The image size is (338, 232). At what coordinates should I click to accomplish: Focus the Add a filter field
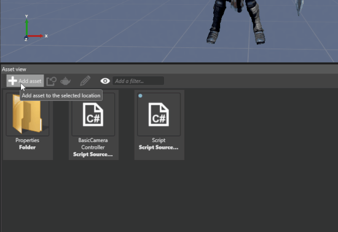pos(138,81)
